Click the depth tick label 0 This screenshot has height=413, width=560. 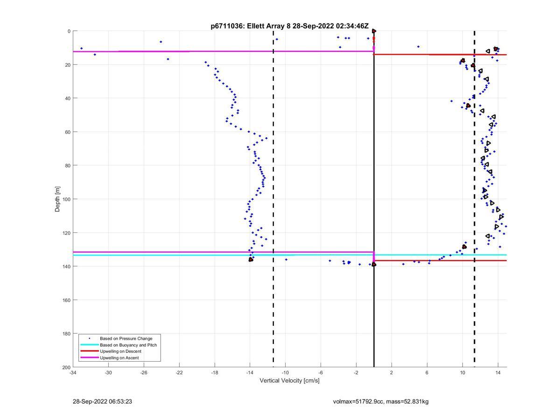[69, 31]
